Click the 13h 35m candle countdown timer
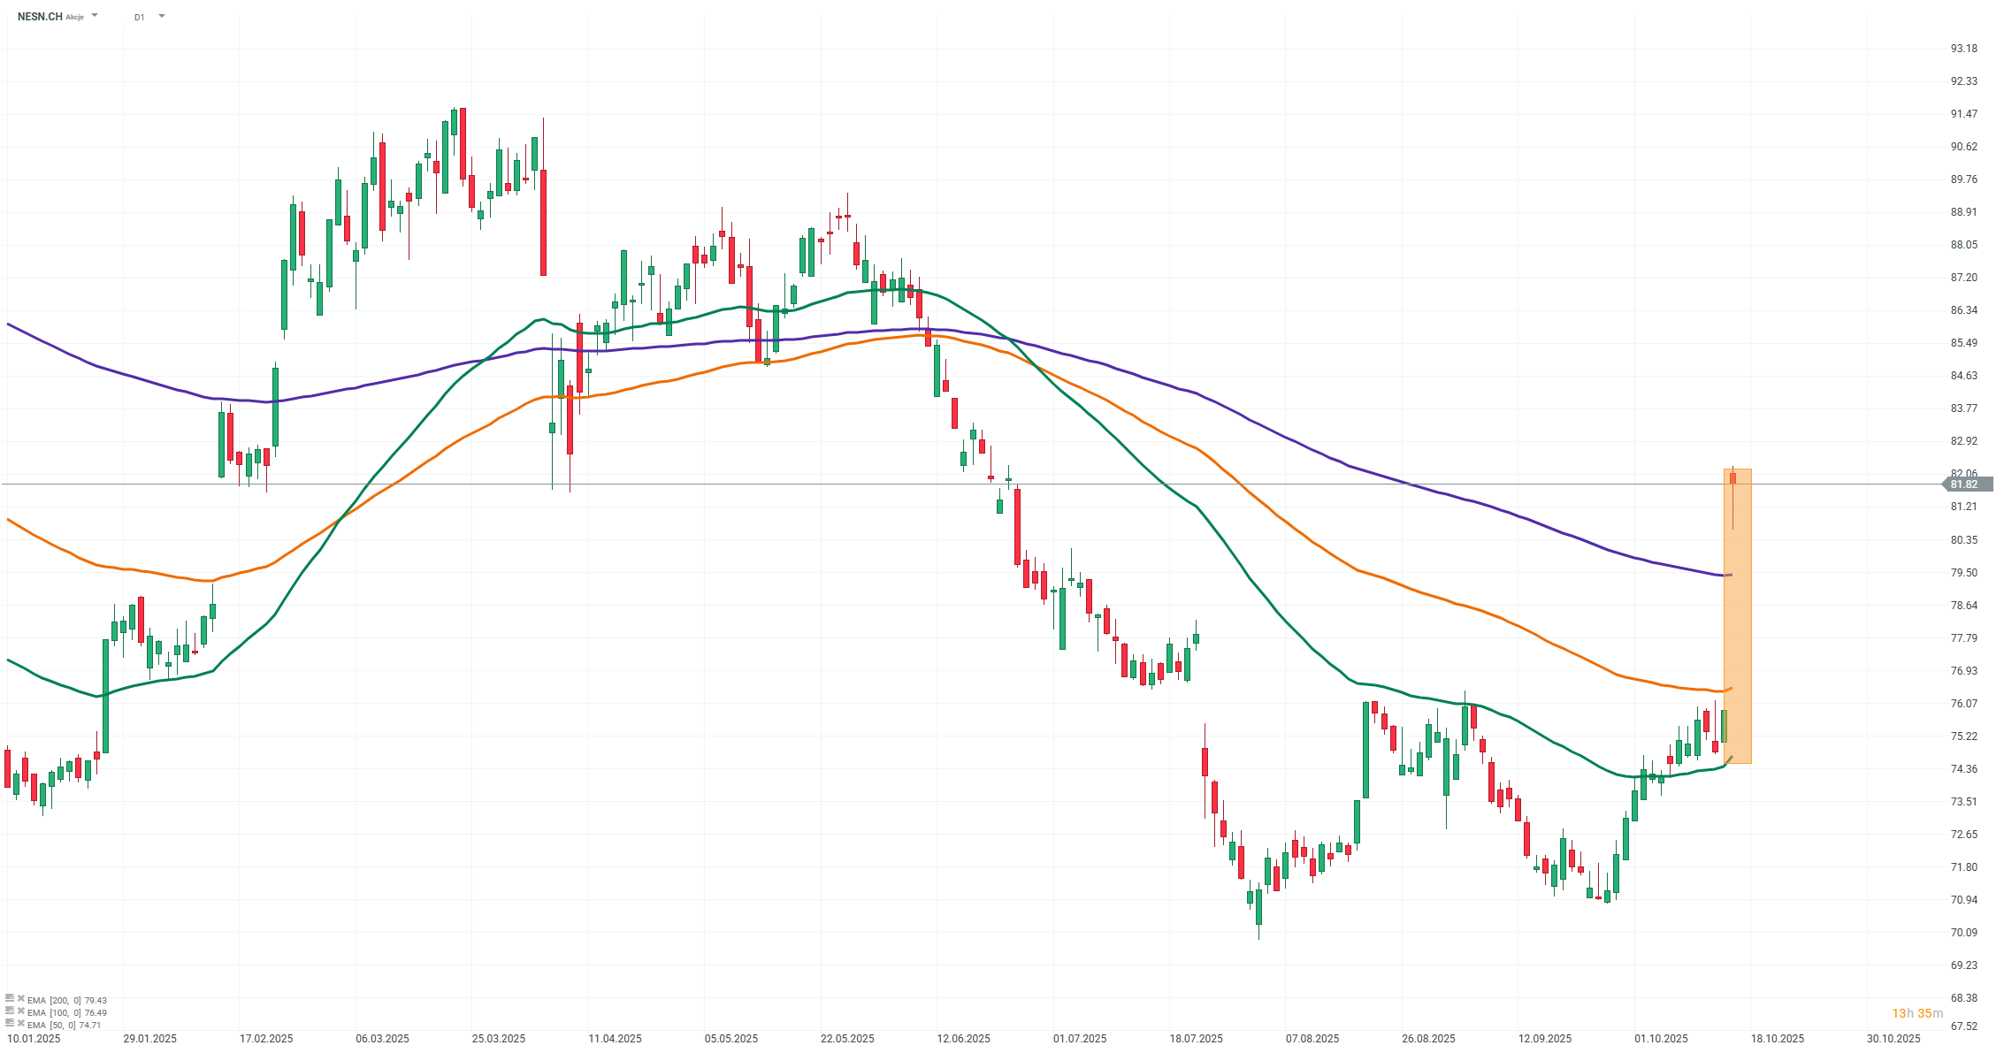This screenshot has height=1053, width=2004. tap(1917, 1013)
